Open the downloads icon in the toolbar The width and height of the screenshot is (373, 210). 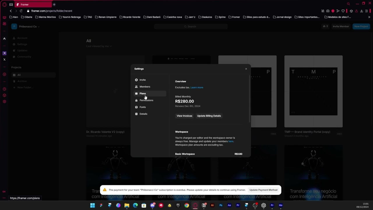[362, 11]
